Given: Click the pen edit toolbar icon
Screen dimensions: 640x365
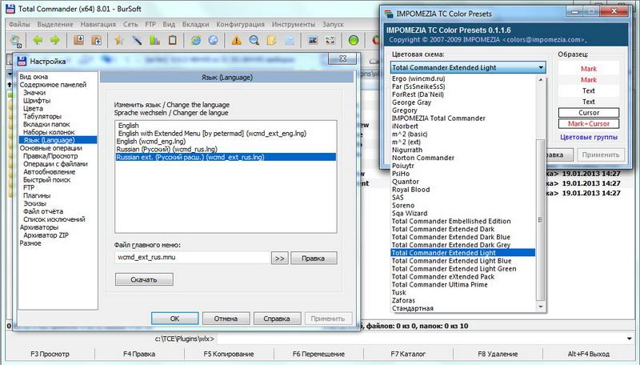Looking at the screenshot, I should pos(137,40).
